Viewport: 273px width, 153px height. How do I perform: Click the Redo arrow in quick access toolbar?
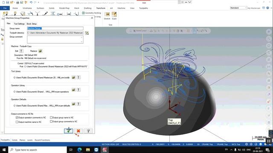point(35,3)
